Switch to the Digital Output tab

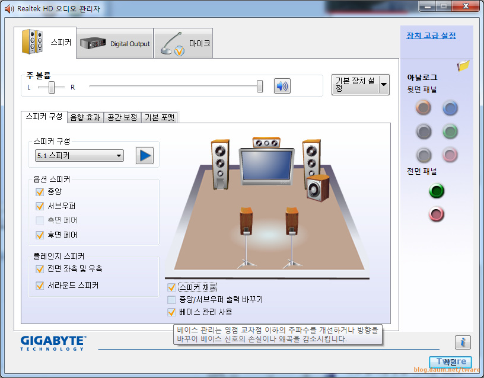tap(115, 43)
